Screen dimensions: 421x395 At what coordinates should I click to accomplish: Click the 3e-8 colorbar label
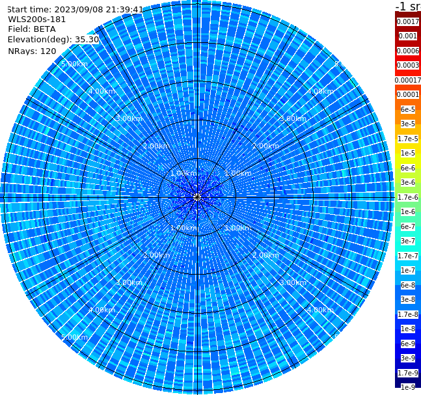(x=408, y=299)
